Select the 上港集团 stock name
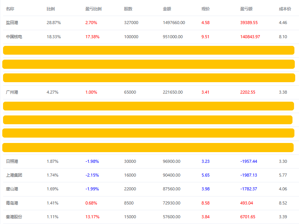Image resolution: width=299 pixels, height=224 pixels. 14,175
